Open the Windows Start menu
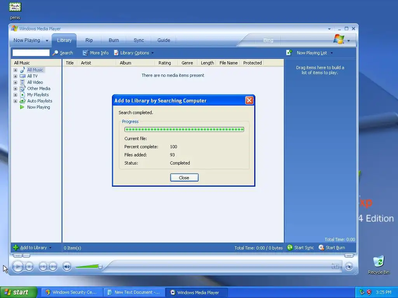Viewport: 398px width, 298px height. 18,292
